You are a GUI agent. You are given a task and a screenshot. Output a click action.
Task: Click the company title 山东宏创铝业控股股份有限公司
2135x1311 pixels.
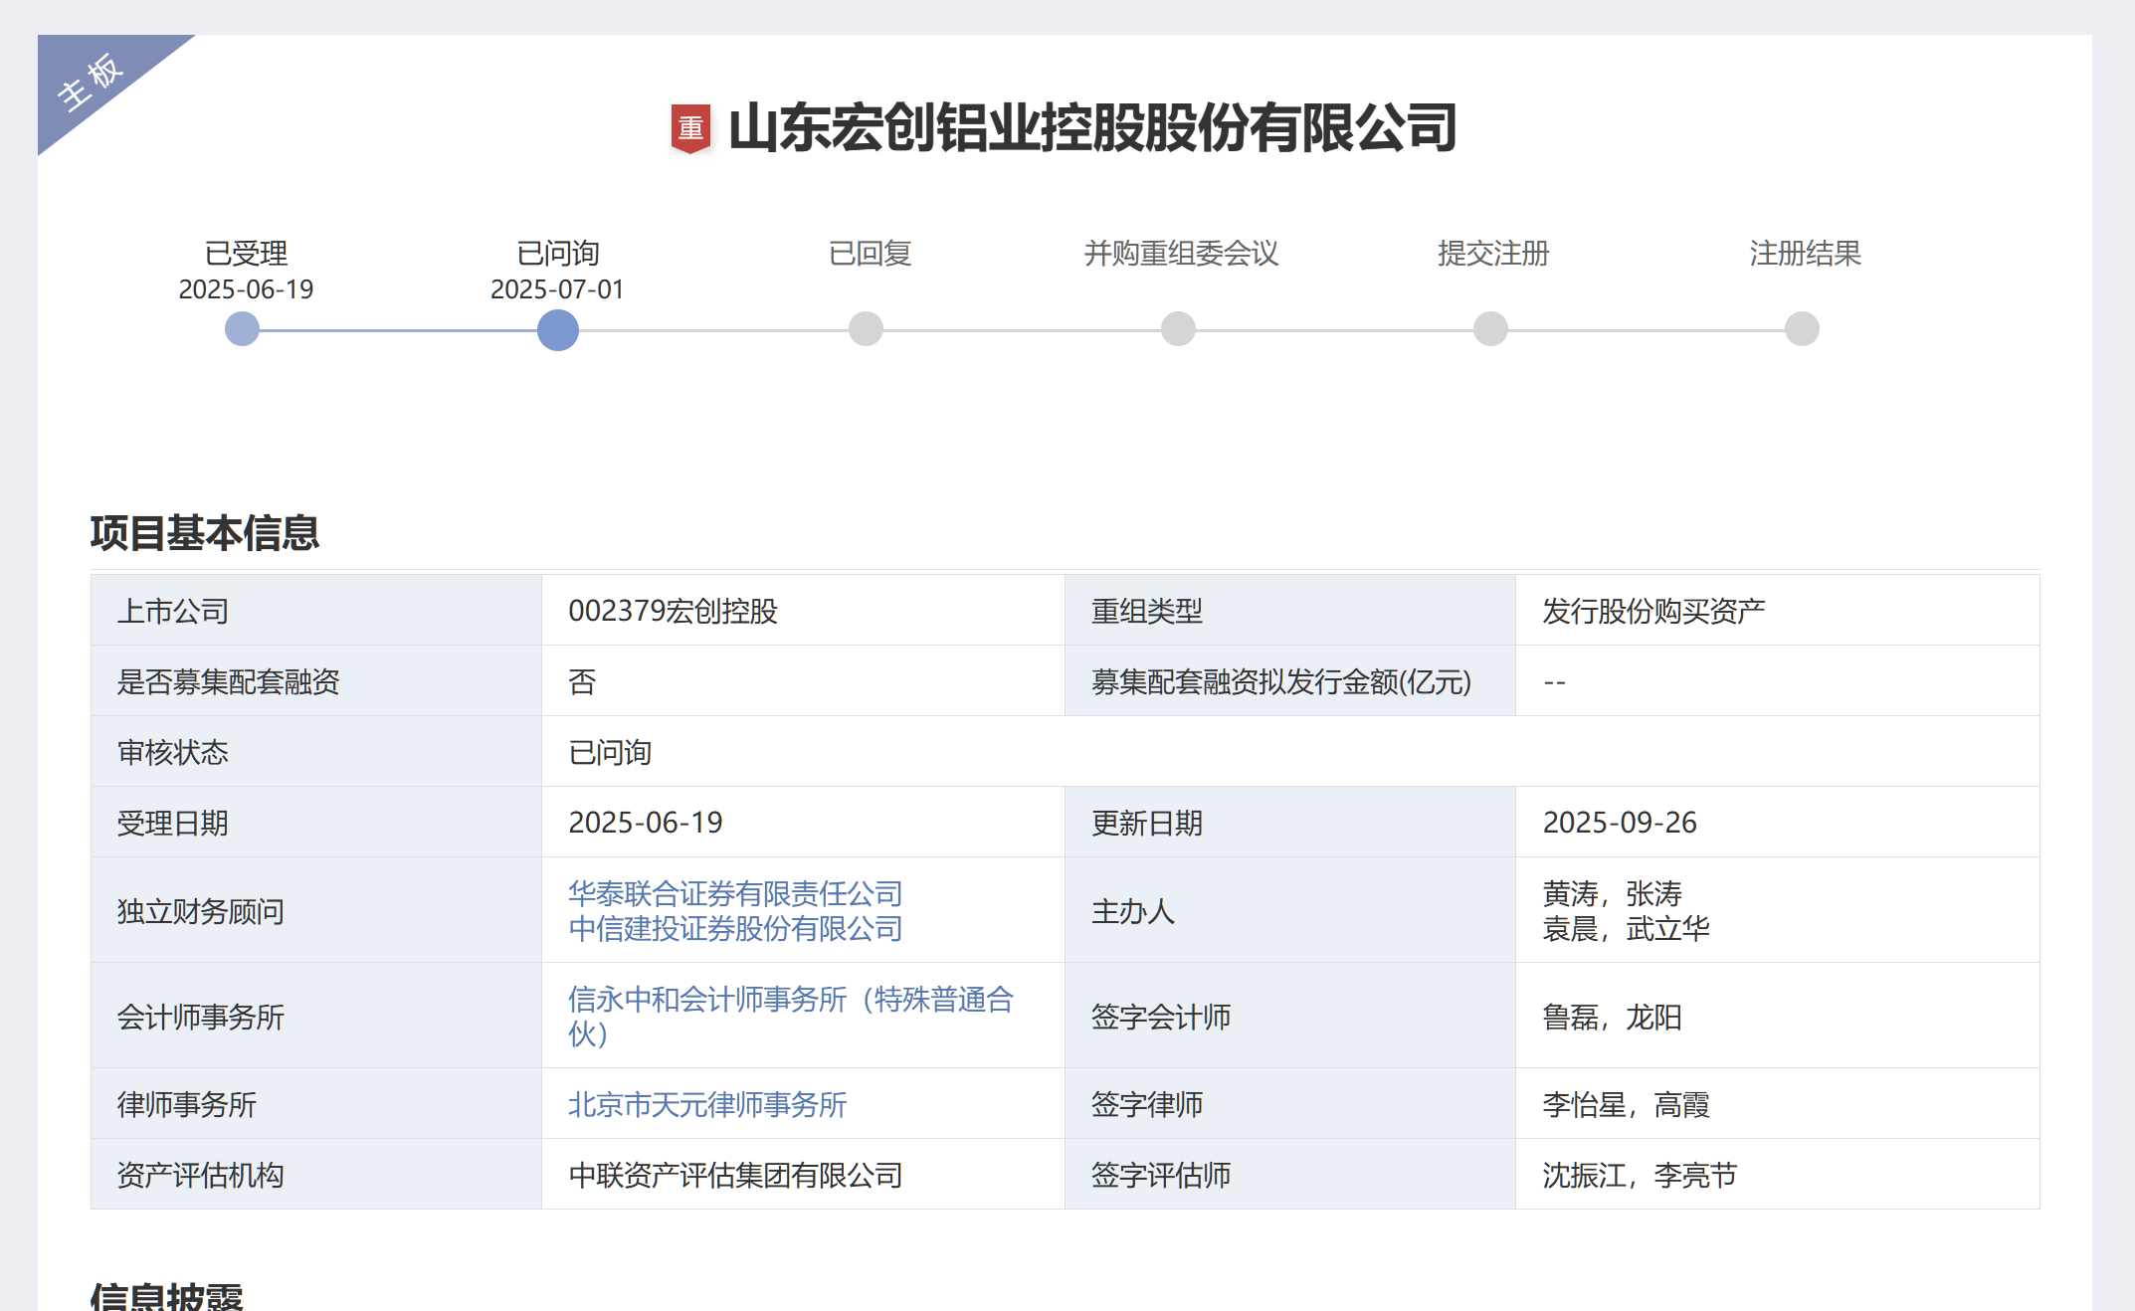(1092, 128)
